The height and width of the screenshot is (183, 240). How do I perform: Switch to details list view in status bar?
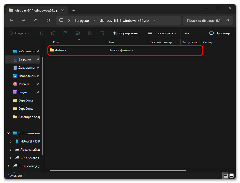tap(225, 176)
